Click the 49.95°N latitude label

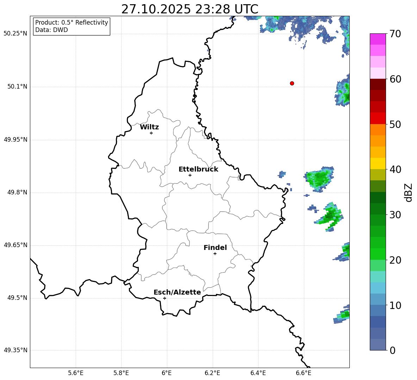point(15,140)
